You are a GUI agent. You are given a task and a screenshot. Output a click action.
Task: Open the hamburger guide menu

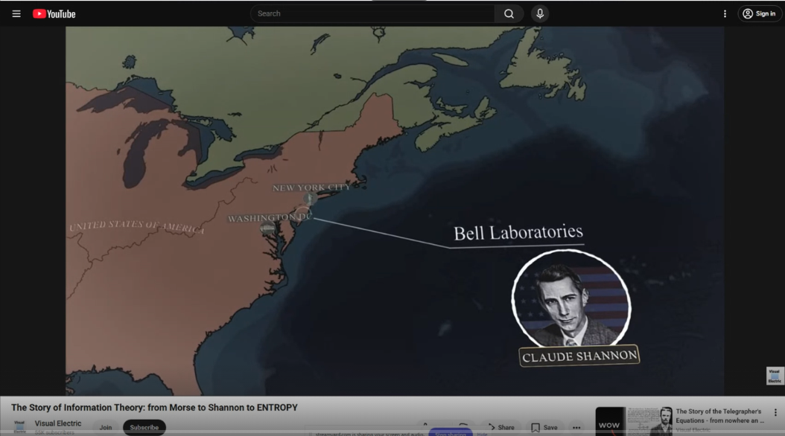[x=16, y=13]
